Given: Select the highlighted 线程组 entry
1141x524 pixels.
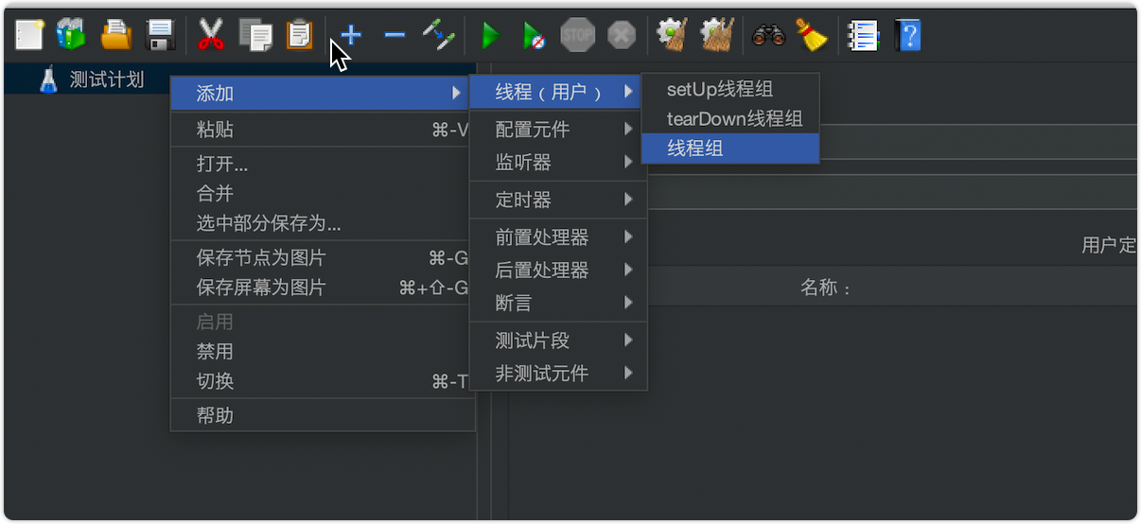Looking at the screenshot, I should [x=729, y=148].
